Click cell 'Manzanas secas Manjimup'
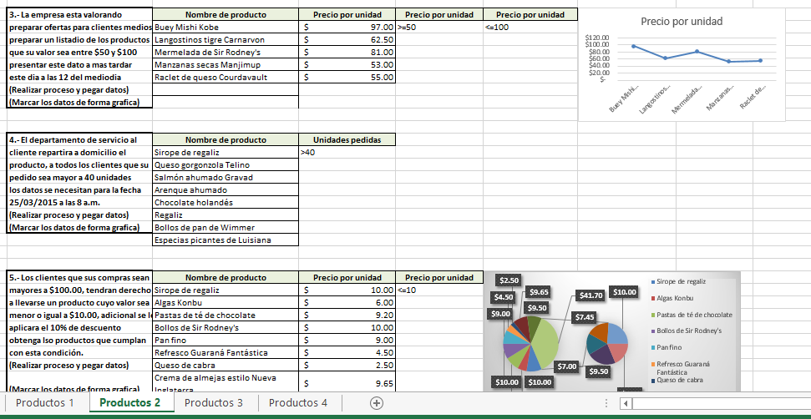 click(226, 64)
